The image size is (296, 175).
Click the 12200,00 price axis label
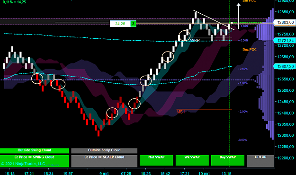(x=286, y=158)
